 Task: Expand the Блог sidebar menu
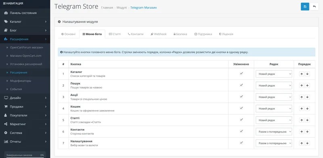[x=25, y=30]
